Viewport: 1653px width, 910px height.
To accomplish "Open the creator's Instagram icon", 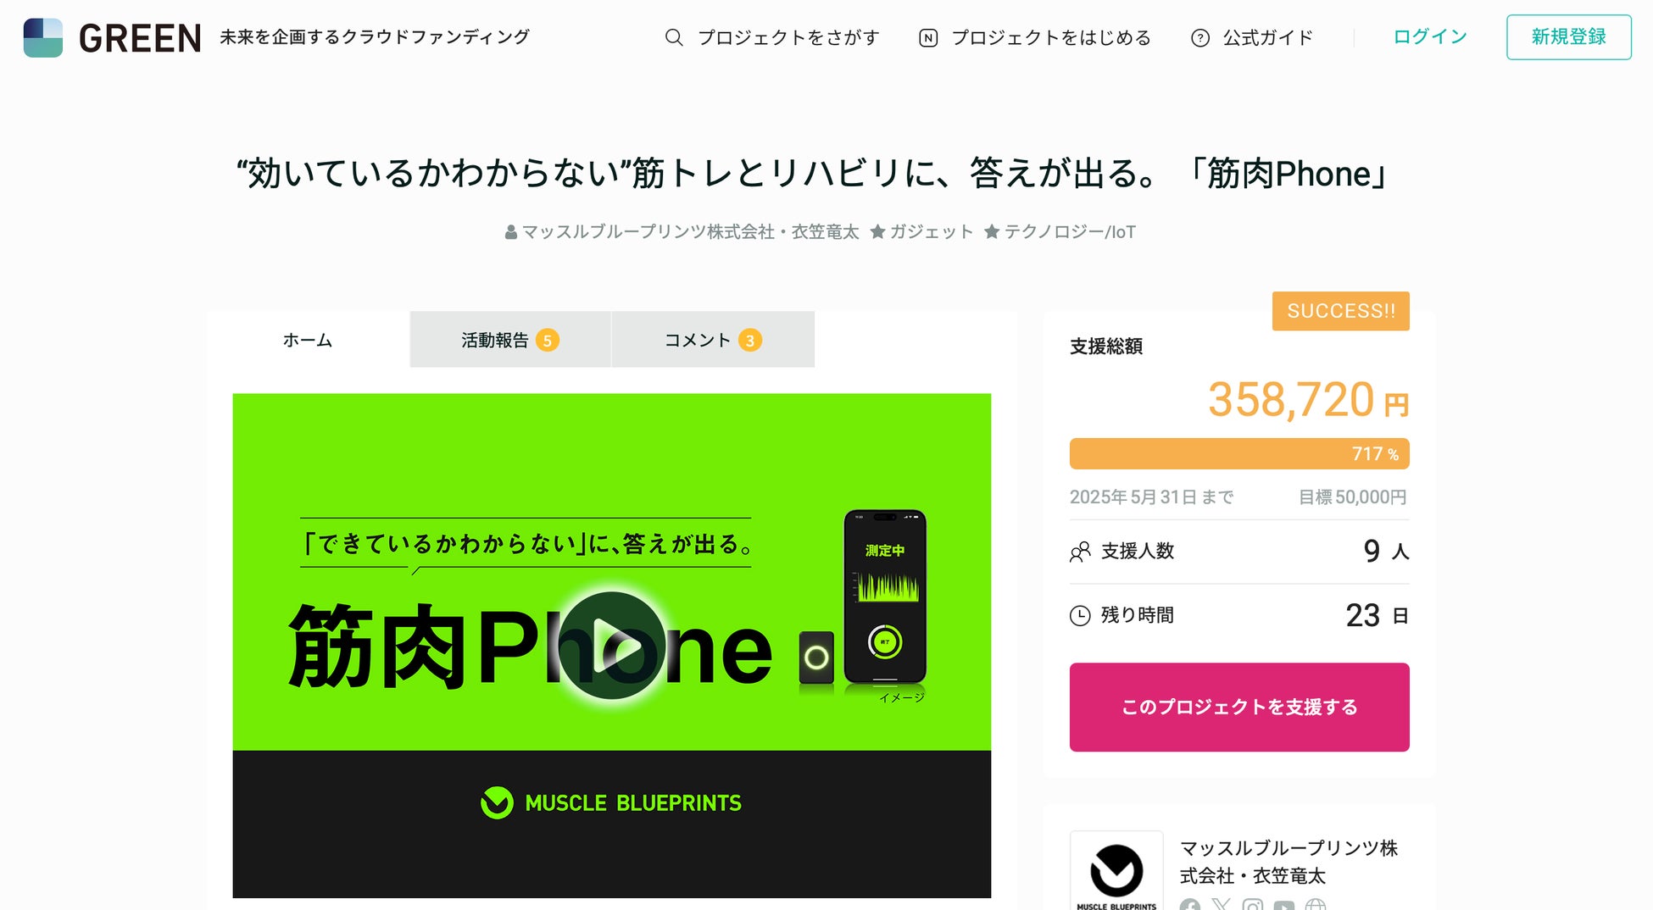I will 1253,905.
